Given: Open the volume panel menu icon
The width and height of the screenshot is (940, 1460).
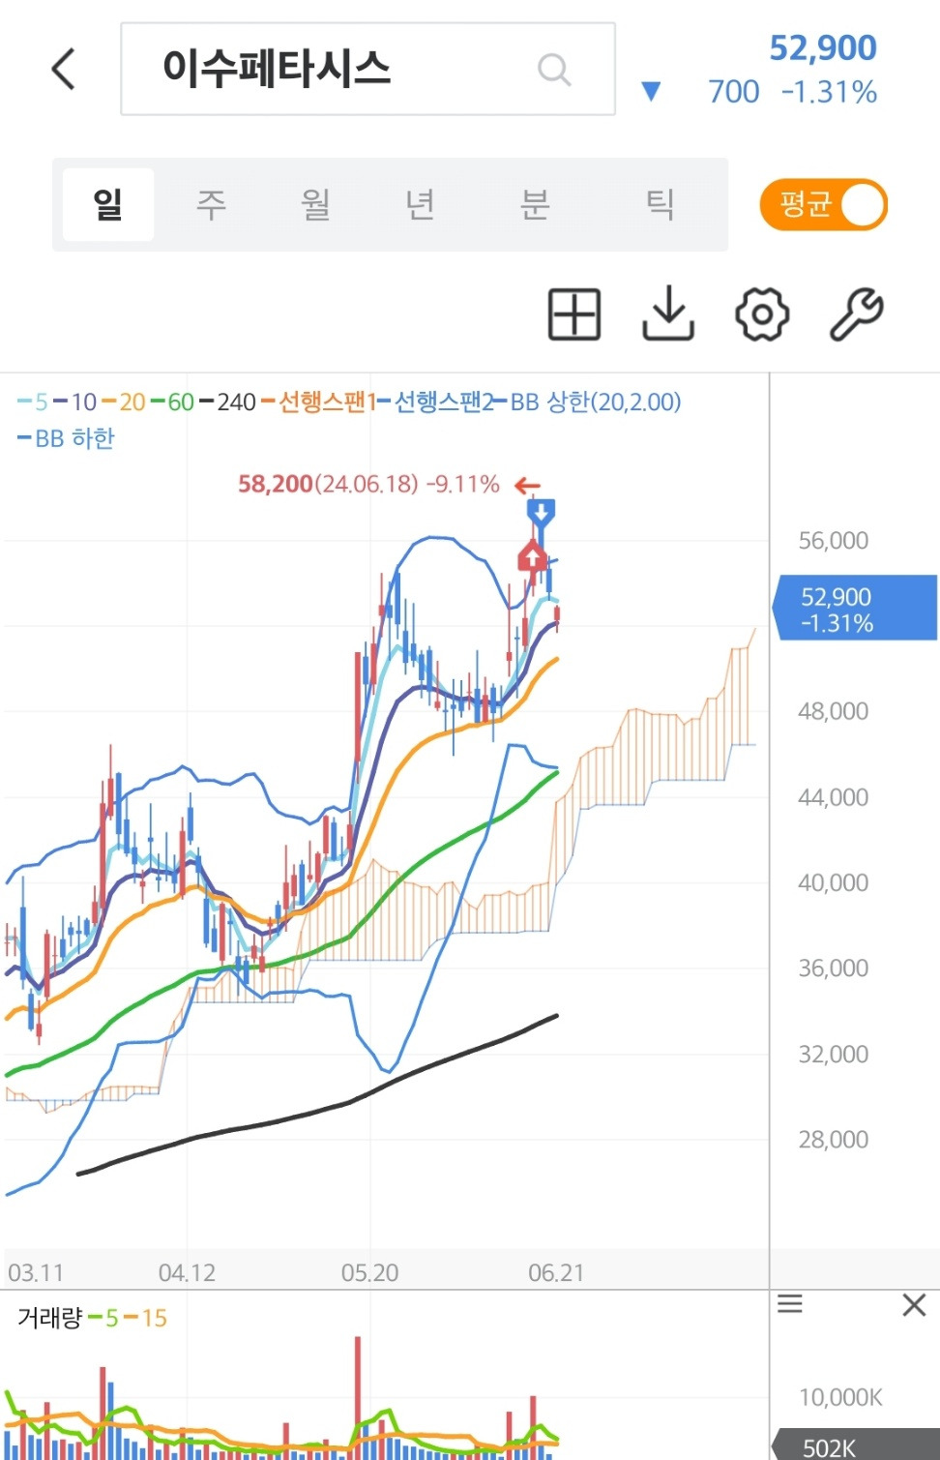Looking at the screenshot, I should (790, 1304).
